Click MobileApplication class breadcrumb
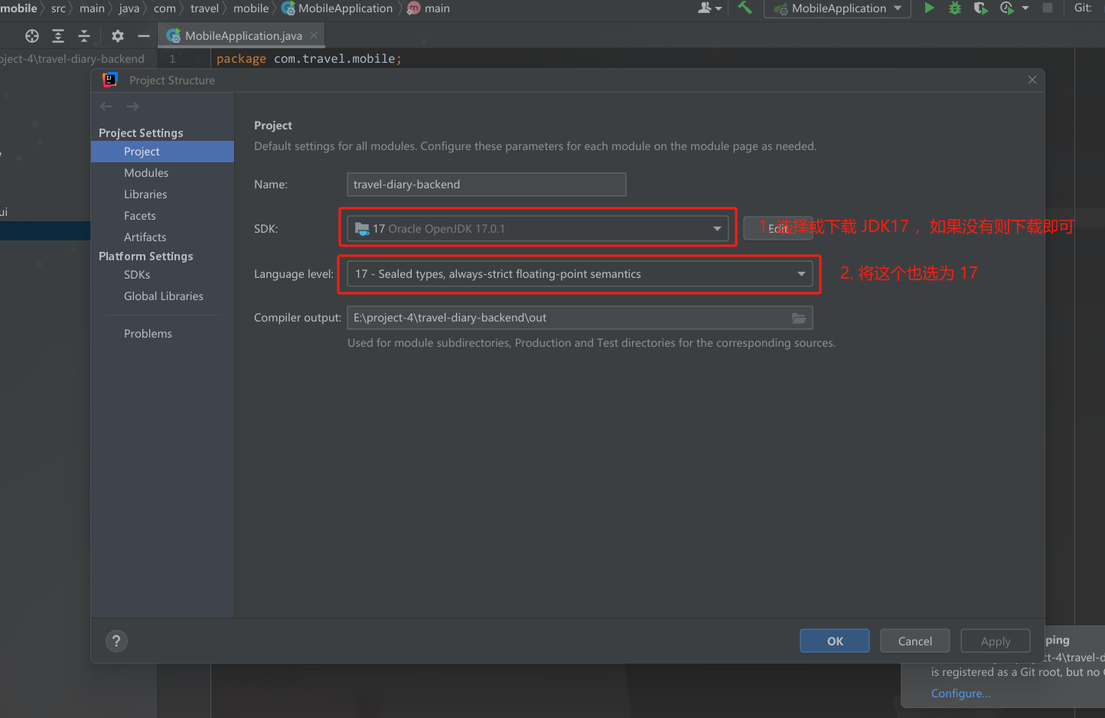The image size is (1105, 718). pyautogui.click(x=337, y=8)
